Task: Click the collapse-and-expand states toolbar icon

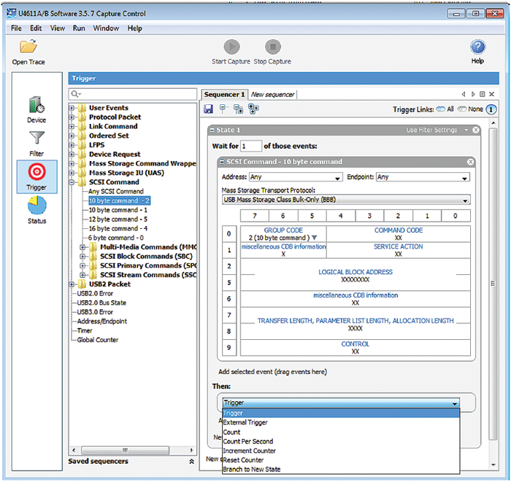Action: (238, 109)
